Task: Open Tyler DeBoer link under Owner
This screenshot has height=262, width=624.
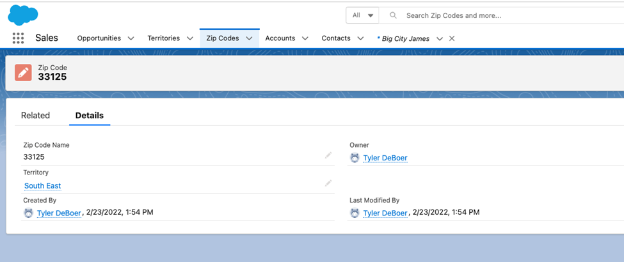Action: click(385, 158)
